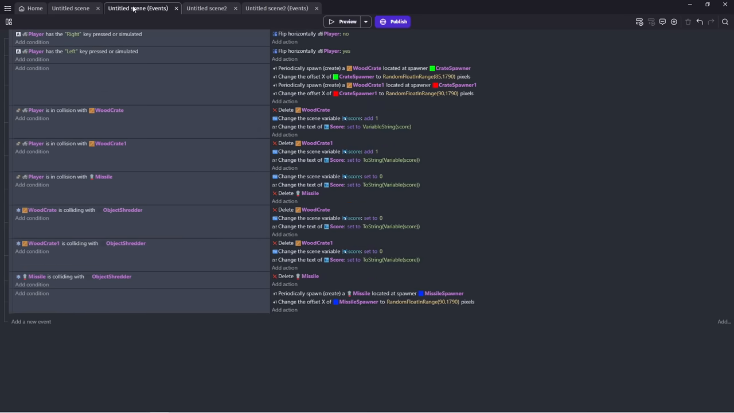734x413 pixels.
Task: Launch a preview with the Preview button
Action: point(343,21)
